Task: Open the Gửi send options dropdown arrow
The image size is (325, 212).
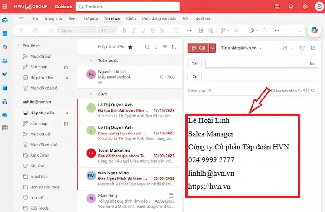Action: (x=213, y=48)
